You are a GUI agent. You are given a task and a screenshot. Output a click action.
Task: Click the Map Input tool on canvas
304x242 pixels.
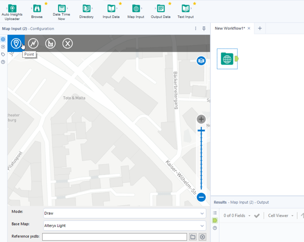pos(227,59)
